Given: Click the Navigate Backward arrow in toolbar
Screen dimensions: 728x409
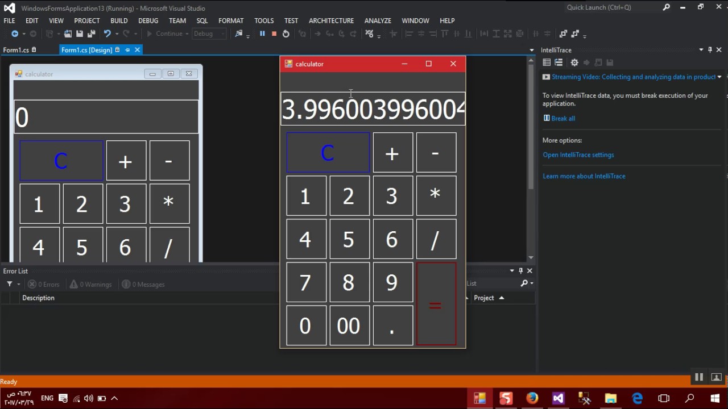Looking at the screenshot, I should (15, 34).
